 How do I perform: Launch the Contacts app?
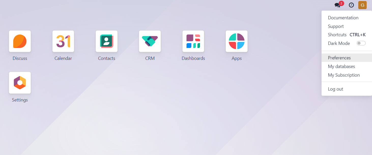click(x=107, y=41)
